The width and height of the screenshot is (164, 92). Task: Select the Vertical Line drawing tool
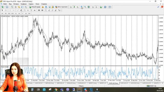pos(10,10)
